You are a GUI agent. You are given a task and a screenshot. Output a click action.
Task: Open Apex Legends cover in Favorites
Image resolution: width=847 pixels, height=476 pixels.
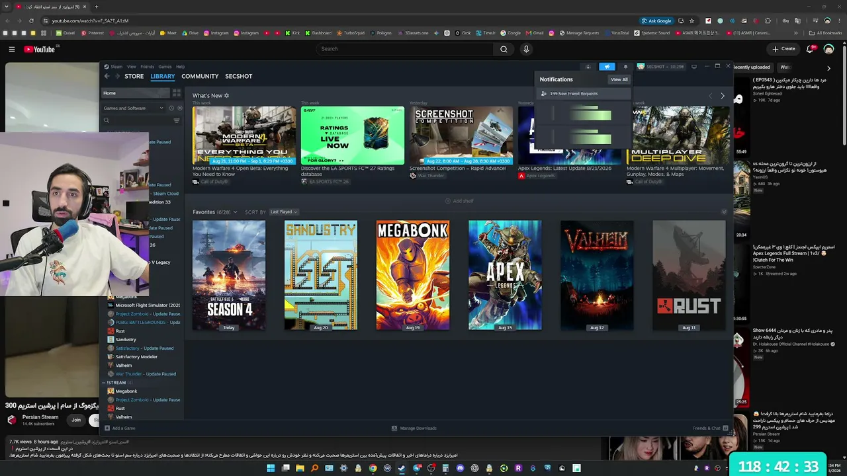[505, 275]
